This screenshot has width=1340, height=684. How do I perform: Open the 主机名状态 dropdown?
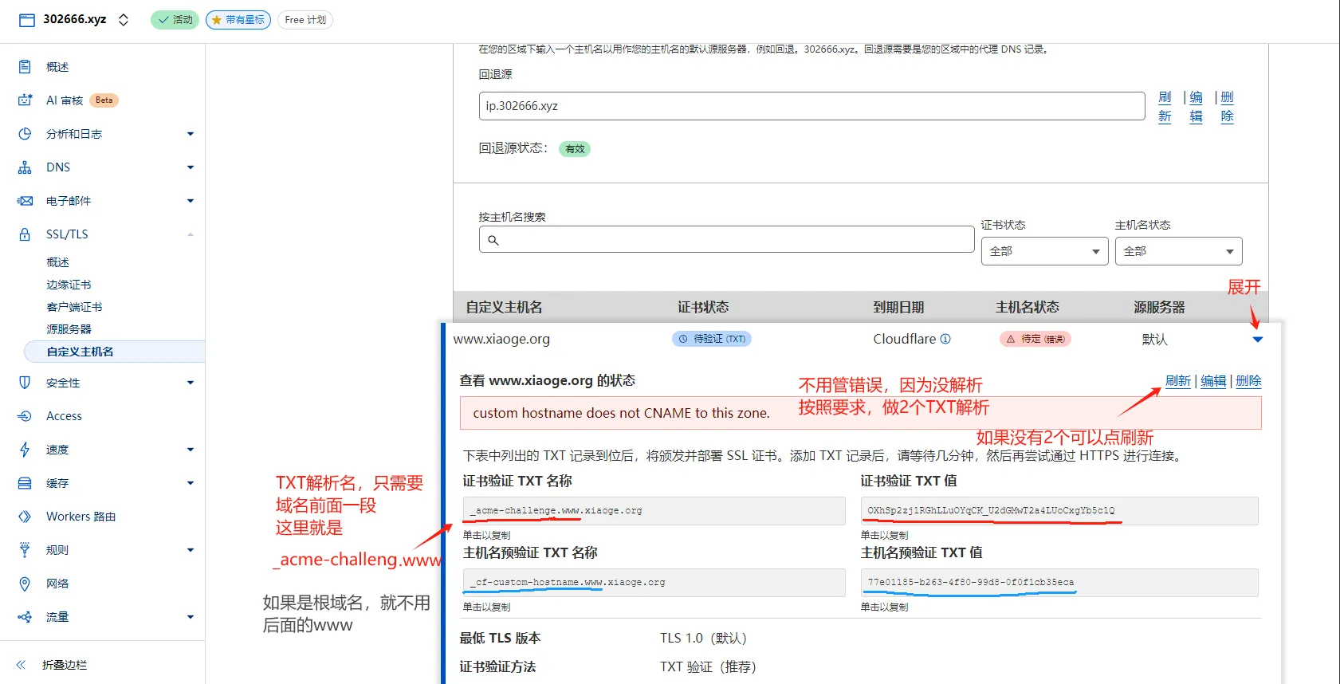[1178, 251]
